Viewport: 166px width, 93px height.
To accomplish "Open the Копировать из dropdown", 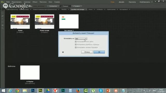I will pos(81,38).
